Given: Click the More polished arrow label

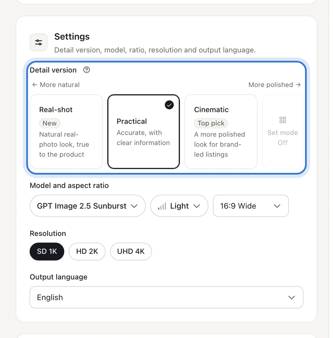Looking at the screenshot, I should [274, 85].
